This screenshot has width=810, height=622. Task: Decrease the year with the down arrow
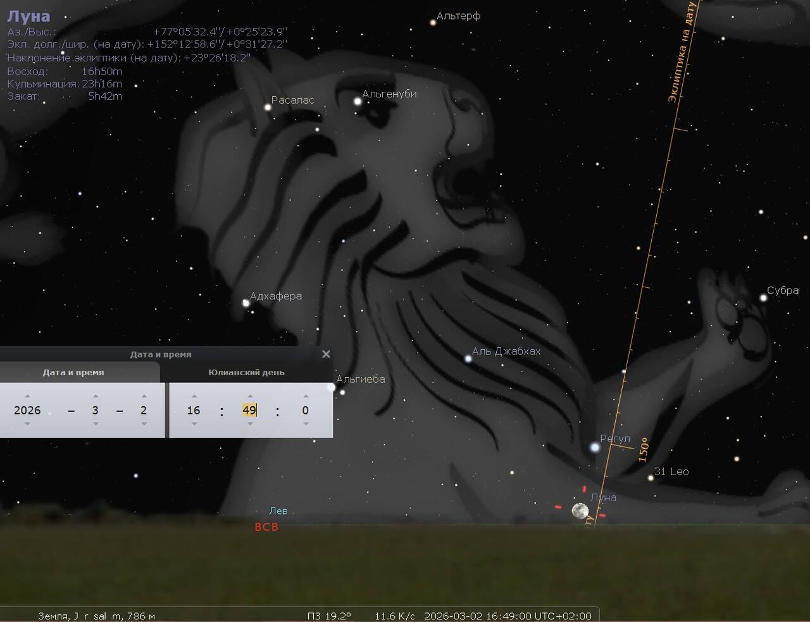pyautogui.click(x=27, y=424)
